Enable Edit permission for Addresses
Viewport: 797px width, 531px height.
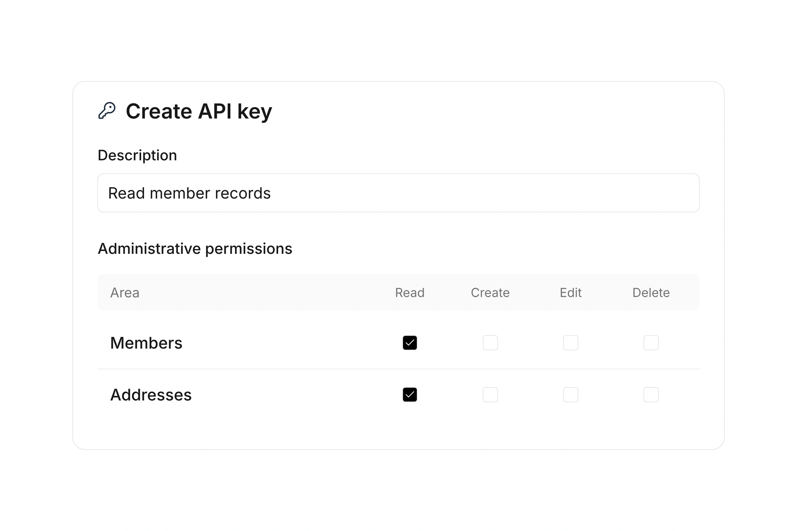[x=571, y=395]
